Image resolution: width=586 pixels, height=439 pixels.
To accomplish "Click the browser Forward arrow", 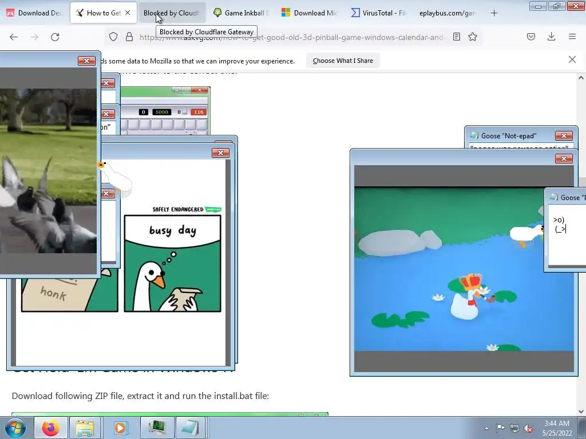I will 34,37.
